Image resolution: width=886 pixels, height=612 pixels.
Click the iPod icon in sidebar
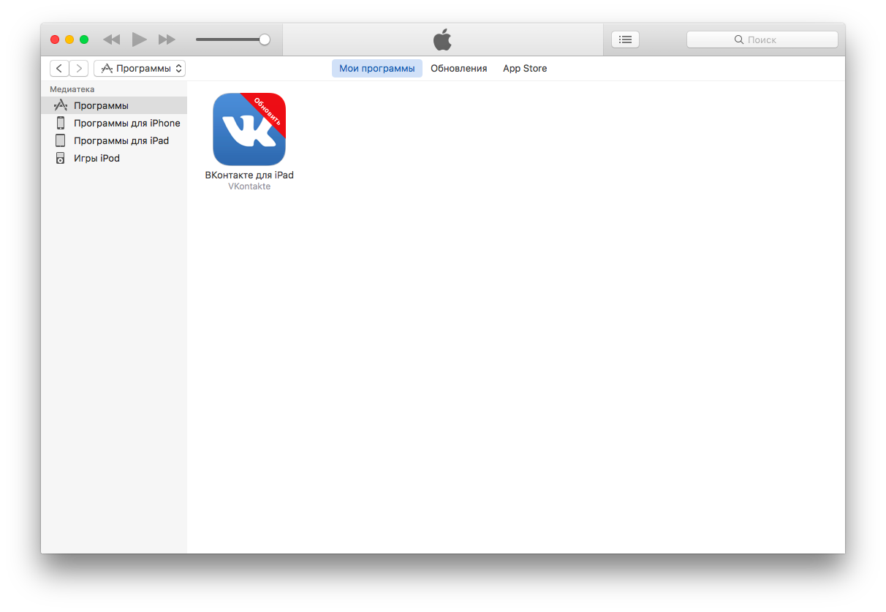60,158
